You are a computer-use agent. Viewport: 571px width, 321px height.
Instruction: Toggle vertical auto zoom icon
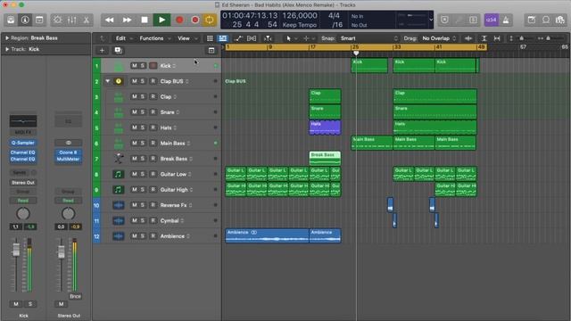[484, 38]
